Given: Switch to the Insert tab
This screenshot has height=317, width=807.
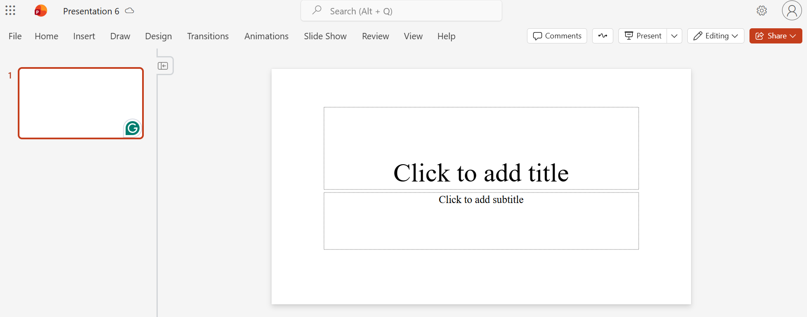Looking at the screenshot, I should point(84,36).
